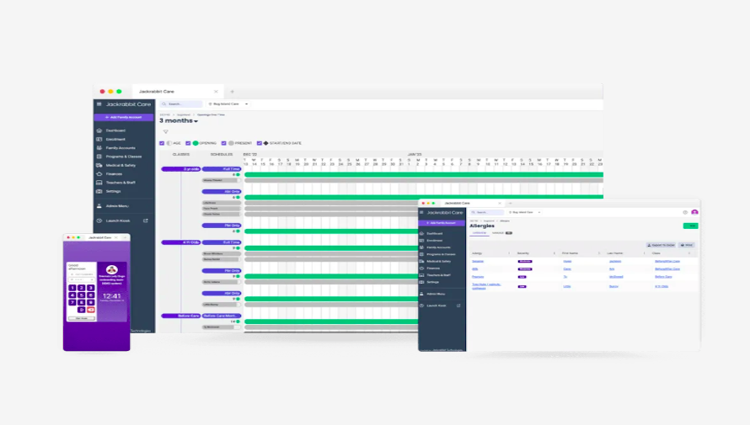Click Launch Kiosk icon in Openings window
This screenshot has height=425, width=750.
[x=99, y=220]
